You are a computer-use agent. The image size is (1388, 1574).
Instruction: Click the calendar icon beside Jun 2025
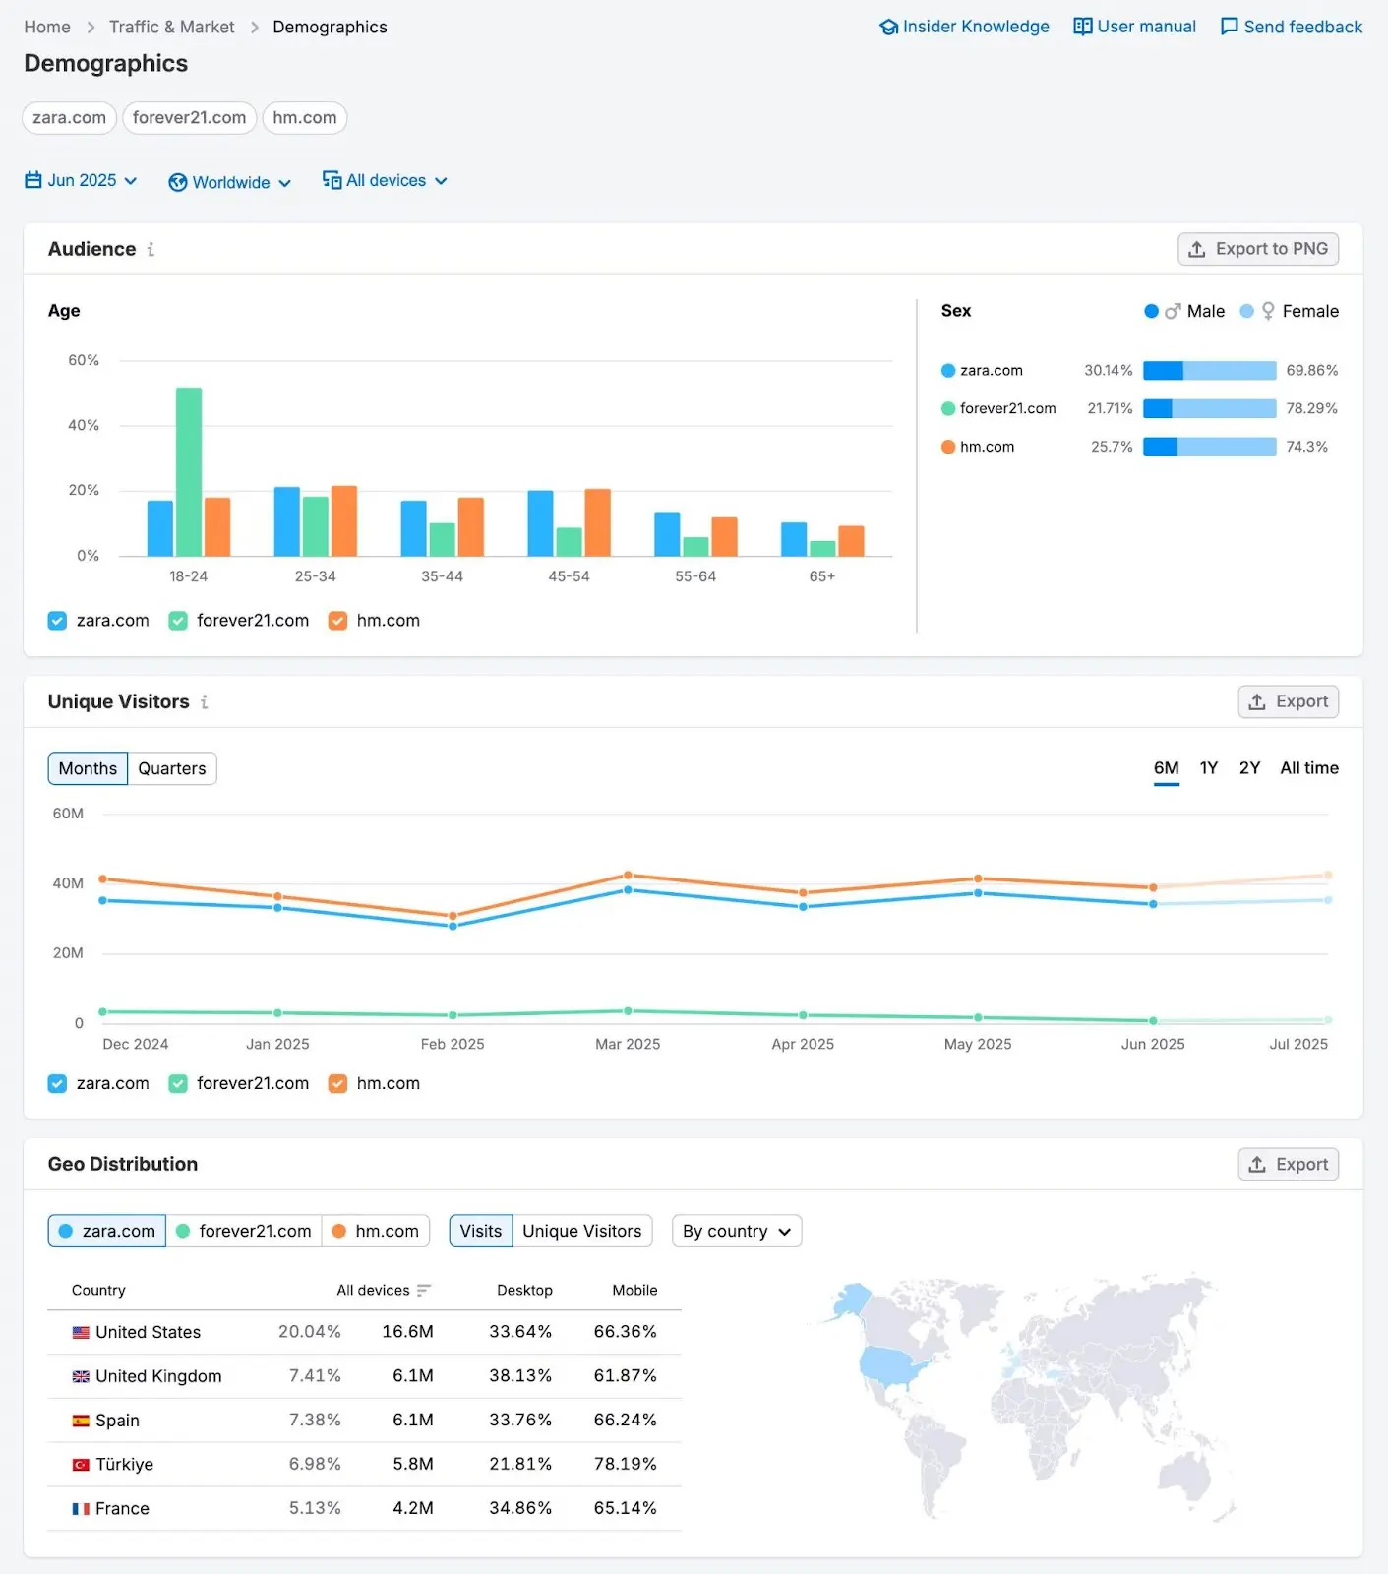pyautogui.click(x=33, y=181)
